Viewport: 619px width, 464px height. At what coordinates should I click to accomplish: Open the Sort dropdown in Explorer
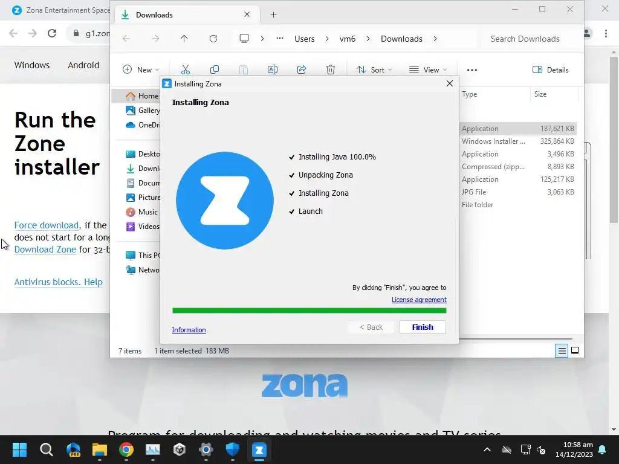tap(374, 70)
